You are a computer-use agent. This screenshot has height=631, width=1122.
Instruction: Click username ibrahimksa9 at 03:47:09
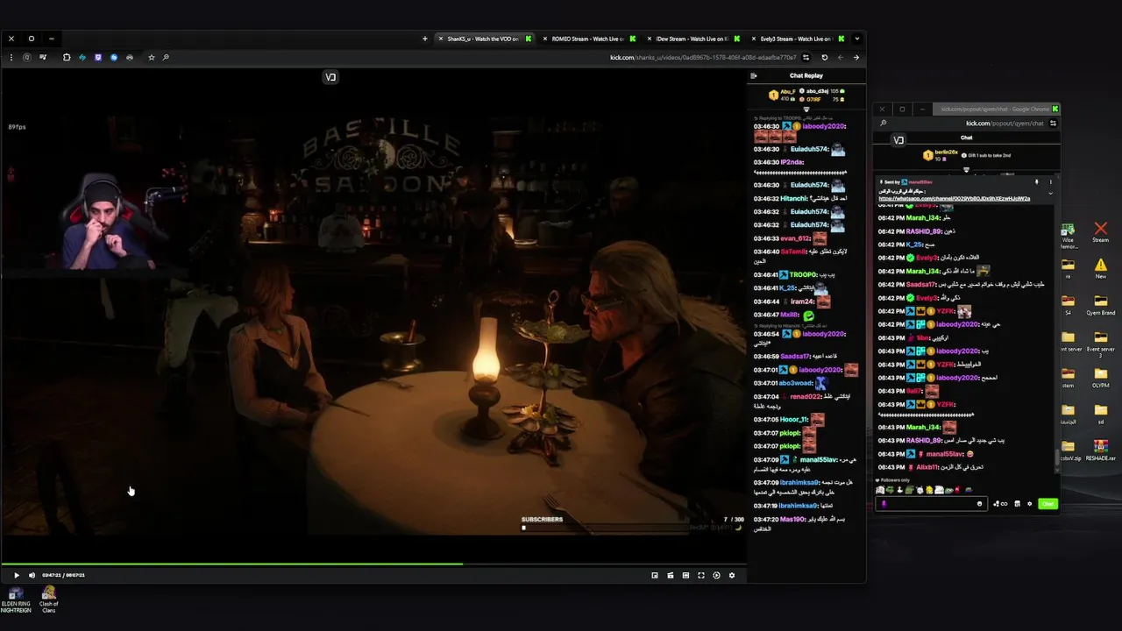click(x=799, y=482)
